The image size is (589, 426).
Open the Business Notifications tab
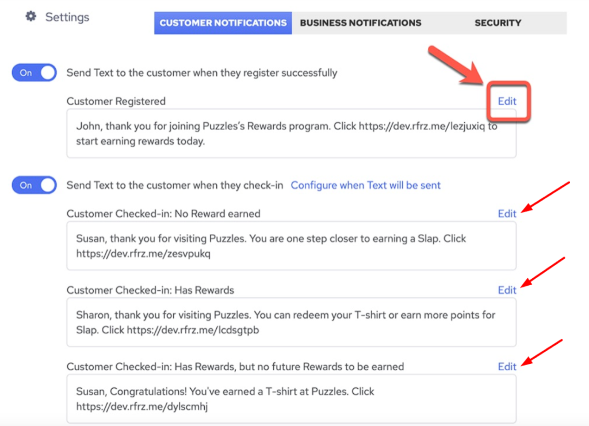(x=361, y=23)
